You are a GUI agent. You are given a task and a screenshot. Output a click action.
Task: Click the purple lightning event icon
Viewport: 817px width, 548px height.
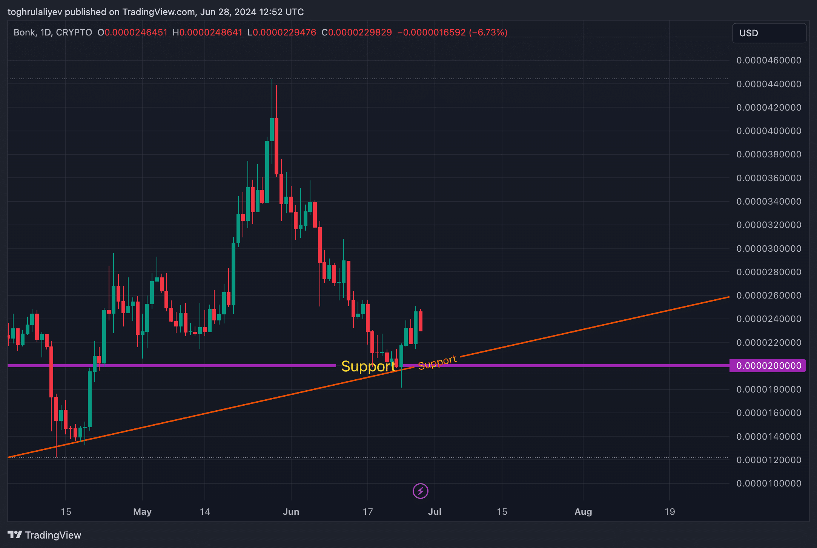click(420, 491)
